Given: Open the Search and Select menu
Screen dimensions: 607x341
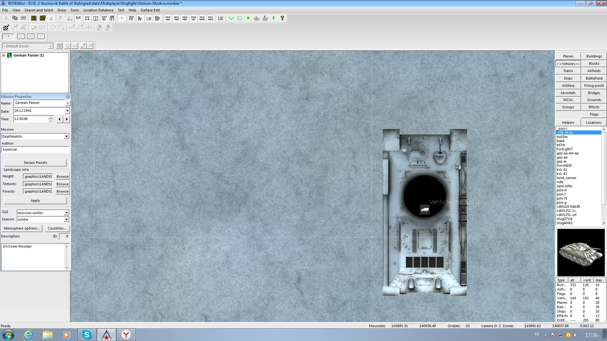Looking at the screenshot, I should coord(39,10).
